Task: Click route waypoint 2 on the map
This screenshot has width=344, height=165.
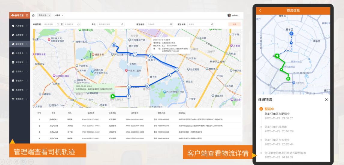Action: [151, 56]
